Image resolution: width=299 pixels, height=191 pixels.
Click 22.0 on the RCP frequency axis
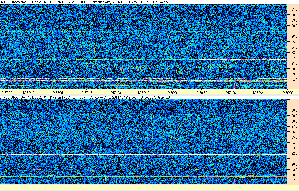pyautogui.click(x=294, y=58)
